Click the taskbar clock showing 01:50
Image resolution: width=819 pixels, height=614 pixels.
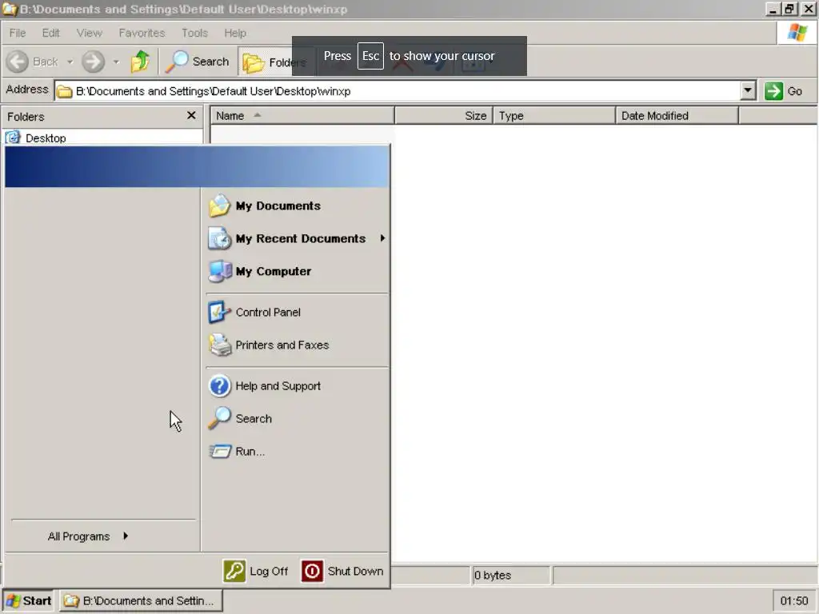pyautogui.click(x=794, y=601)
